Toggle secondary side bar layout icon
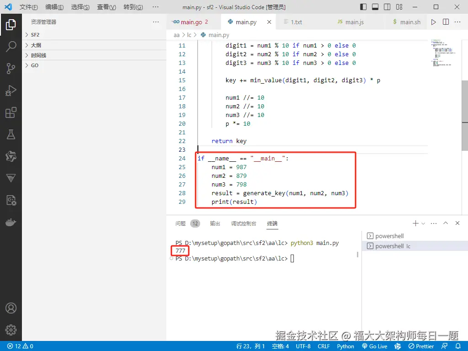 (387, 7)
